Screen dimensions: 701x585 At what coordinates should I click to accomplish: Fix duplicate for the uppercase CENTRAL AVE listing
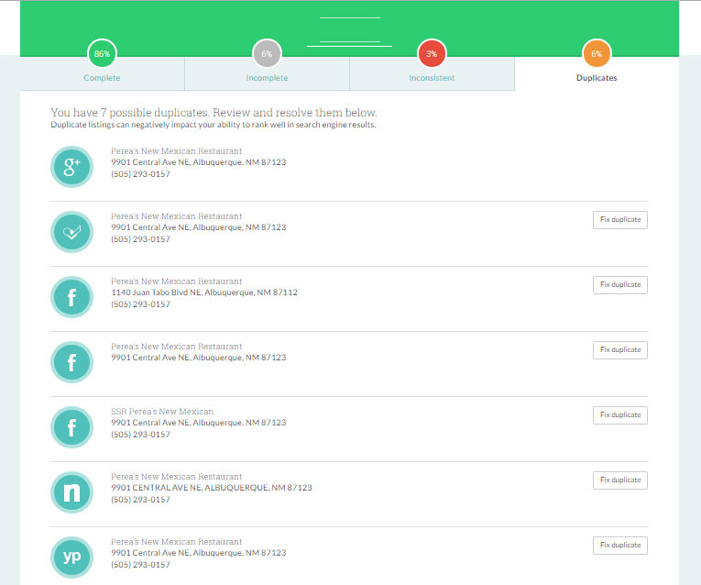(x=620, y=480)
